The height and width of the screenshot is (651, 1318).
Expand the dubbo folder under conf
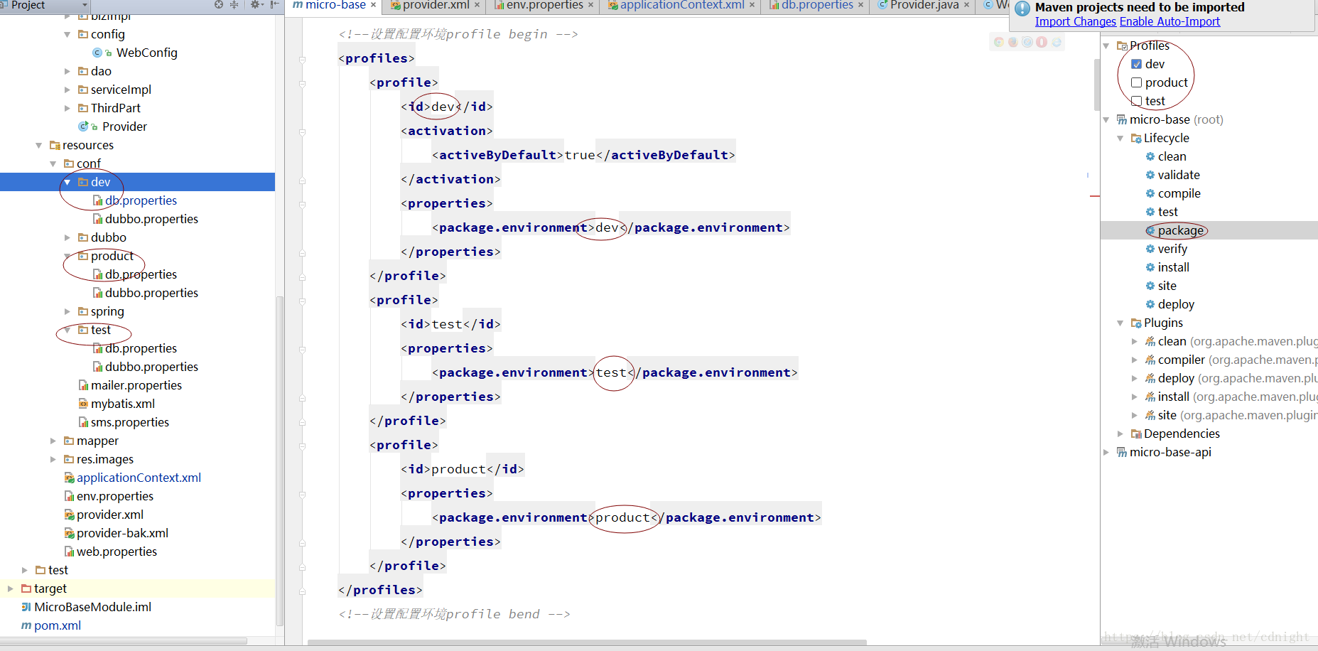(67, 237)
